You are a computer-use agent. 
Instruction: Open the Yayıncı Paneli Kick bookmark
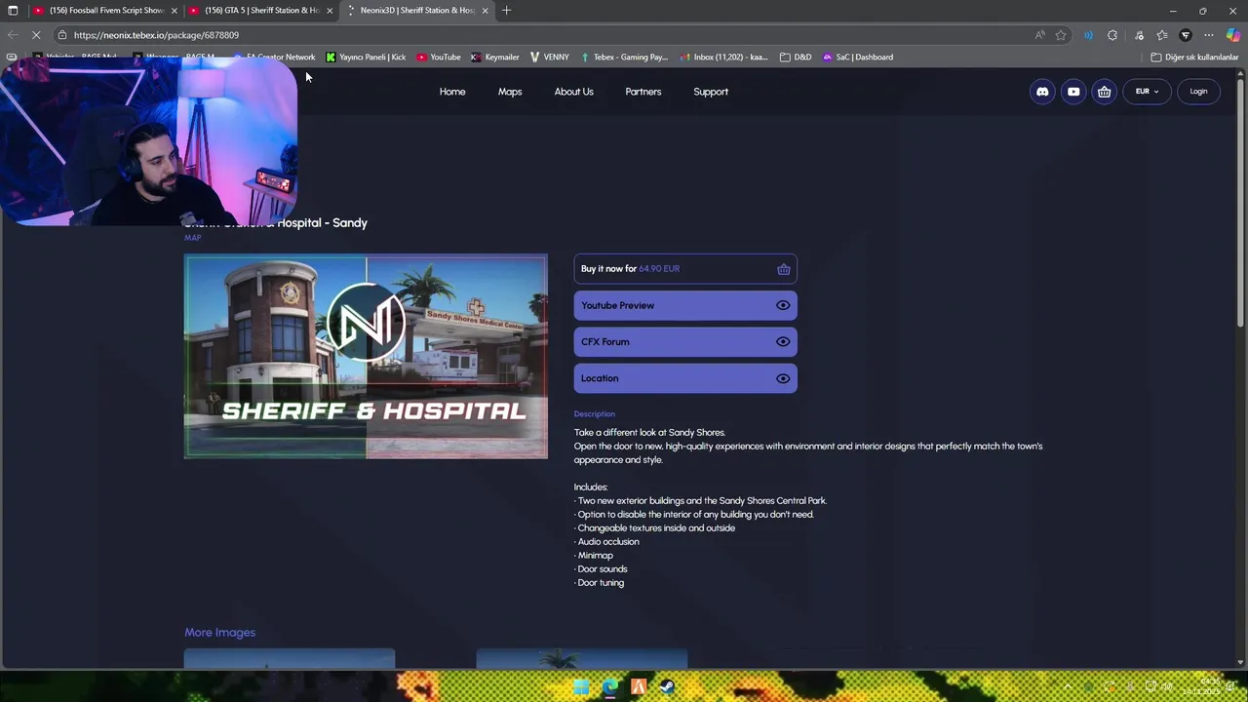tap(366, 57)
